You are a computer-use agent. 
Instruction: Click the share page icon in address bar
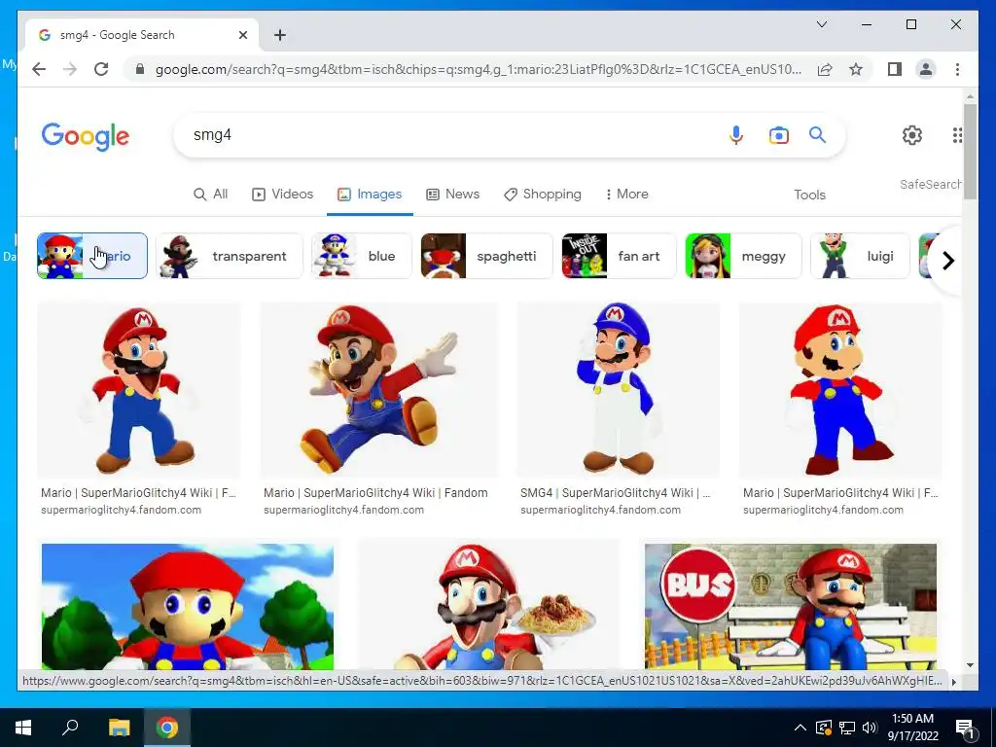pyautogui.click(x=825, y=69)
